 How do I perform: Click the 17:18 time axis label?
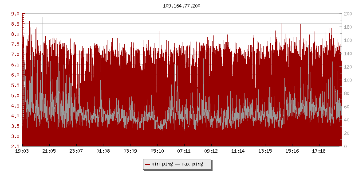coord(319,151)
